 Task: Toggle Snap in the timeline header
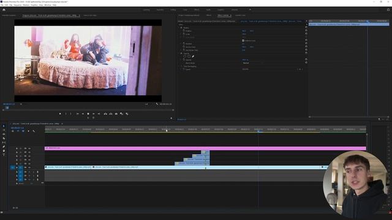(18, 131)
